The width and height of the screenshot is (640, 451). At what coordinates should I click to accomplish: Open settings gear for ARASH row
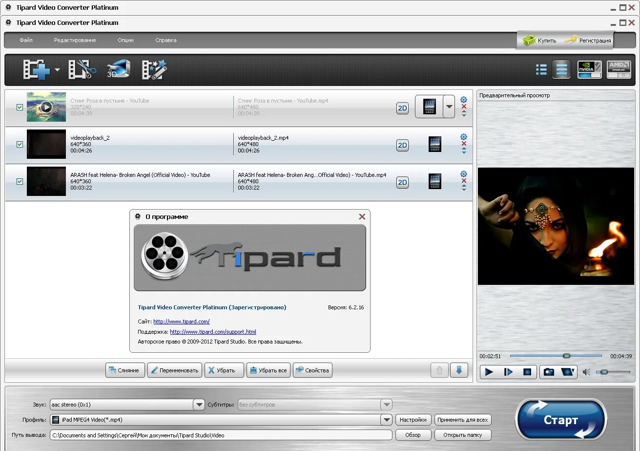tap(464, 174)
